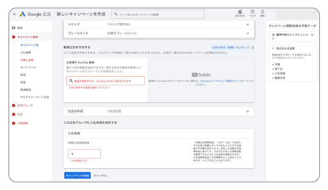Open the 通知 notifications bell
The width and height of the screenshot is (328, 190).
(262, 12)
